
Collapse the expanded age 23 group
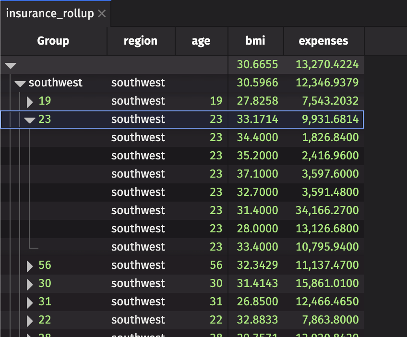pos(29,119)
